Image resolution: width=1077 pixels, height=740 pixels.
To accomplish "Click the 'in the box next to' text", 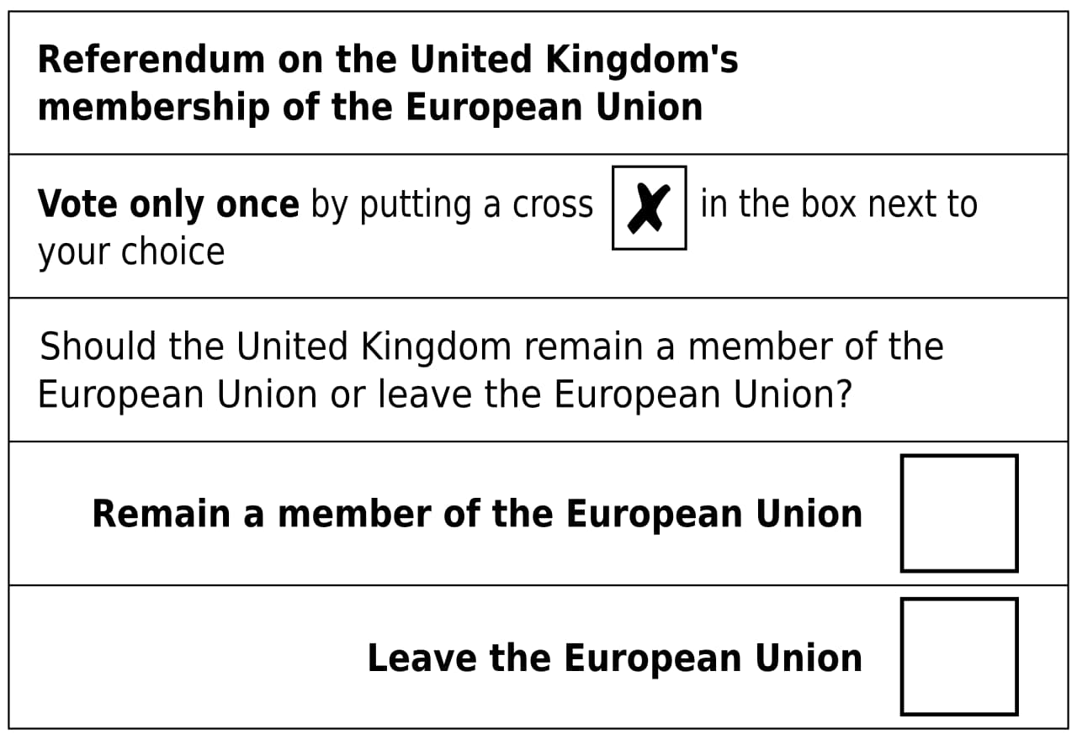I will point(838,204).
